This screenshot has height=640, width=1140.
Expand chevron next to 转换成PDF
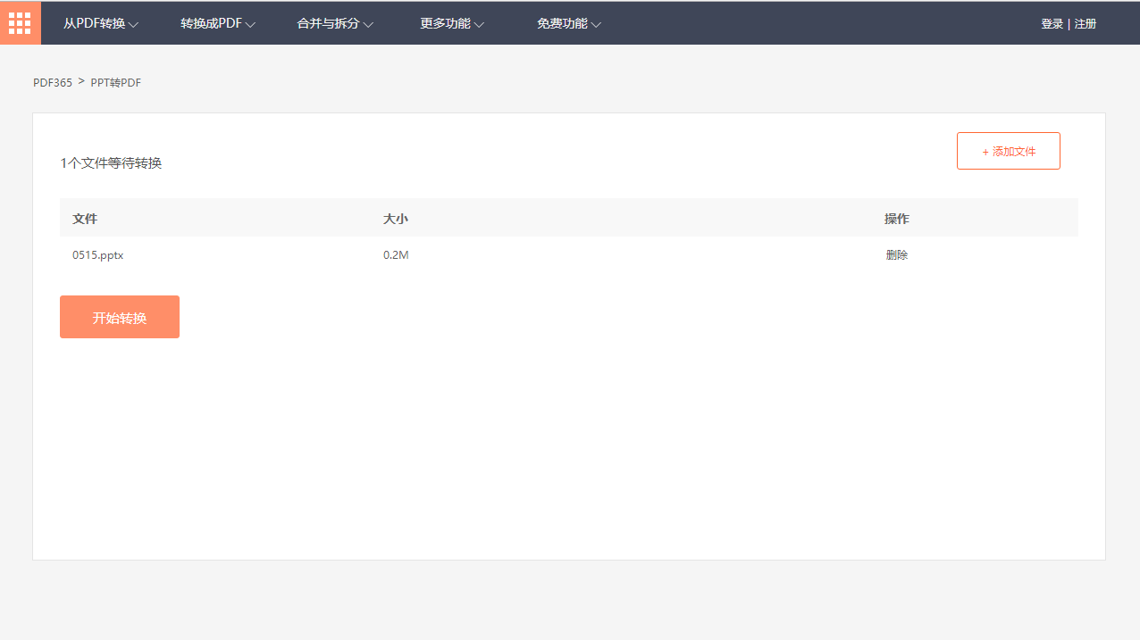tap(251, 25)
